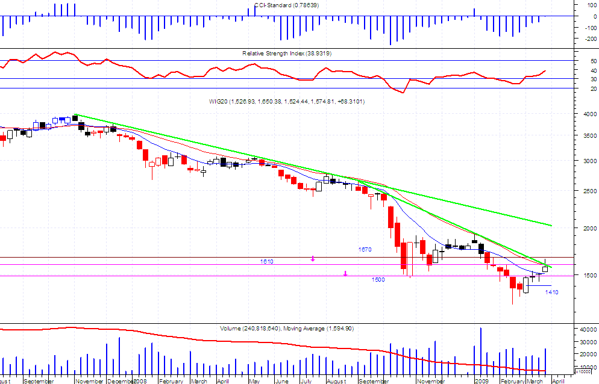Click the 30 level on the RSI scale
Image resolution: width=599 pixels, height=384 pixels.
click(x=594, y=79)
